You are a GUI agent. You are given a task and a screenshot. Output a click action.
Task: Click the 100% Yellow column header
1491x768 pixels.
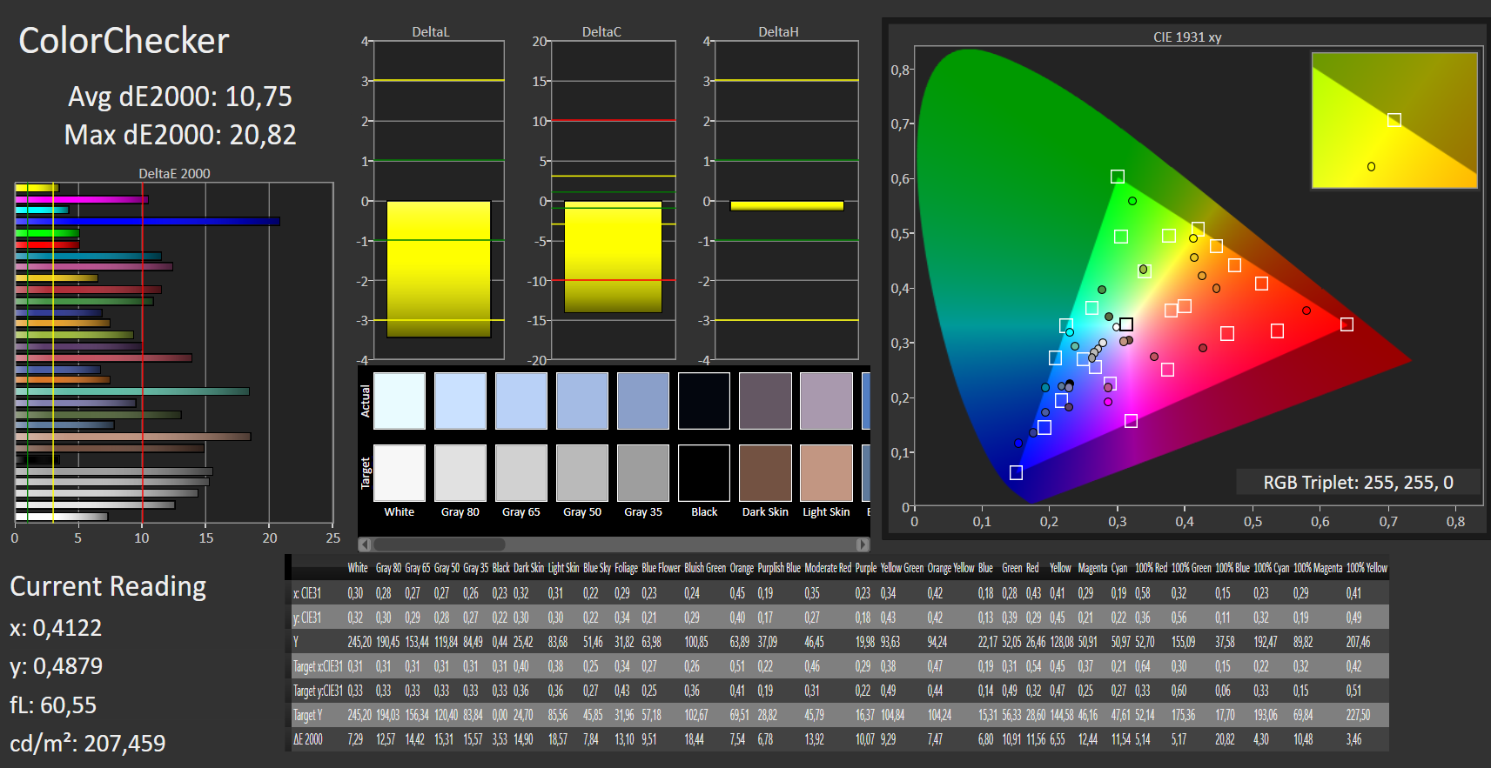[x=1367, y=568]
